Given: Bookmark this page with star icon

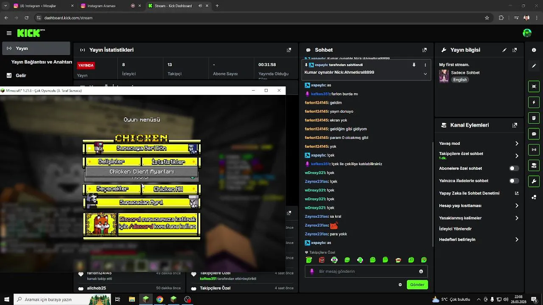Looking at the screenshot, I should tap(487, 18).
